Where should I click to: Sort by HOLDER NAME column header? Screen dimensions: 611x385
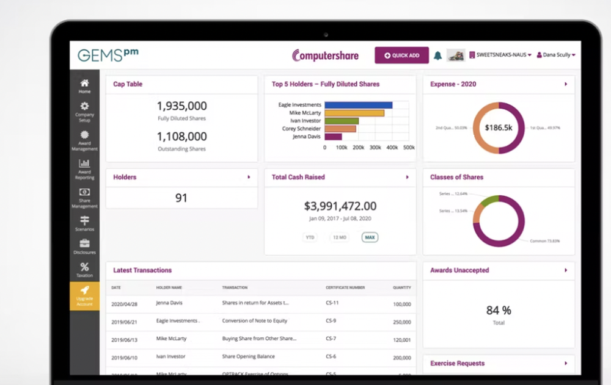pyautogui.click(x=169, y=287)
